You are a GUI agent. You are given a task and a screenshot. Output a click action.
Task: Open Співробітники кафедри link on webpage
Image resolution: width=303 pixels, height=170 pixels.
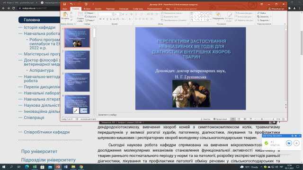(47, 132)
